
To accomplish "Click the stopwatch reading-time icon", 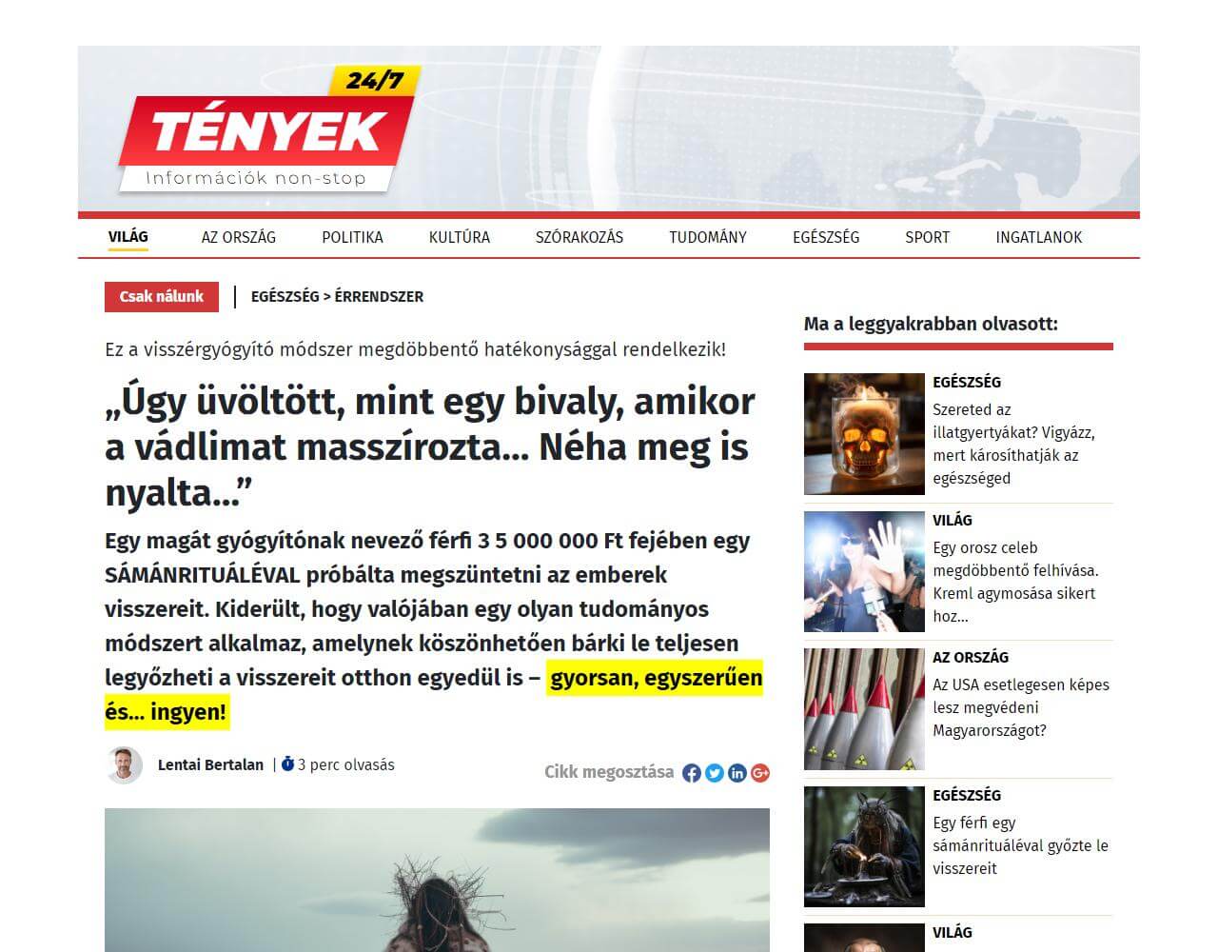I will [287, 764].
